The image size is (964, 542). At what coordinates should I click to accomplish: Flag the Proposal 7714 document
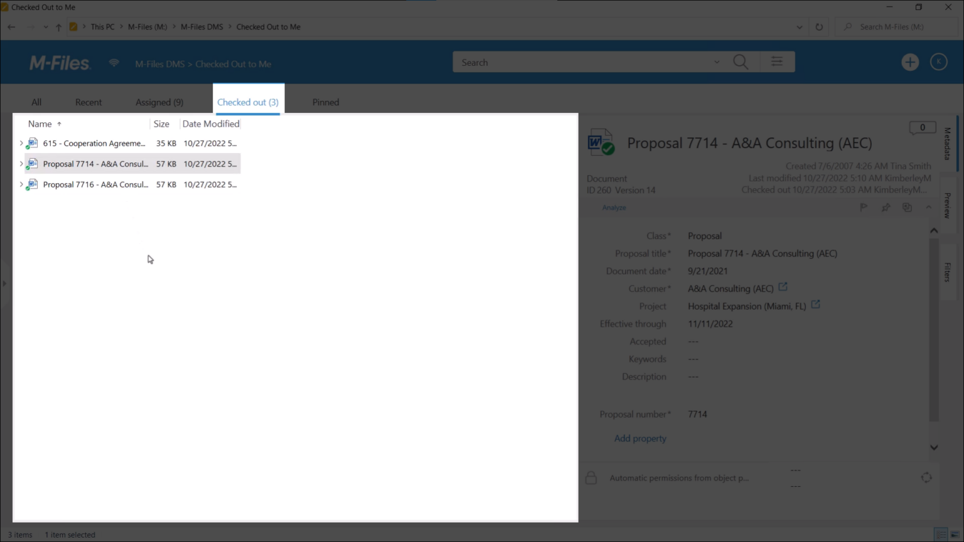point(863,206)
